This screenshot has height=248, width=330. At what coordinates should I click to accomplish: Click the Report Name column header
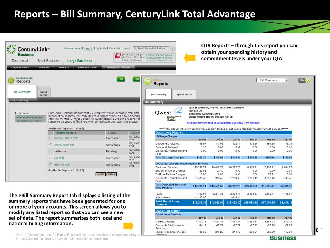[x=64, y=133]
